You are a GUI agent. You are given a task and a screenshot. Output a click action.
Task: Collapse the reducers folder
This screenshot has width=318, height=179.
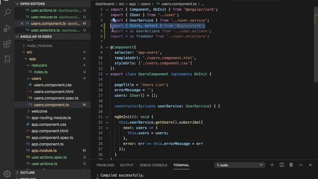[x=28, y=65]
